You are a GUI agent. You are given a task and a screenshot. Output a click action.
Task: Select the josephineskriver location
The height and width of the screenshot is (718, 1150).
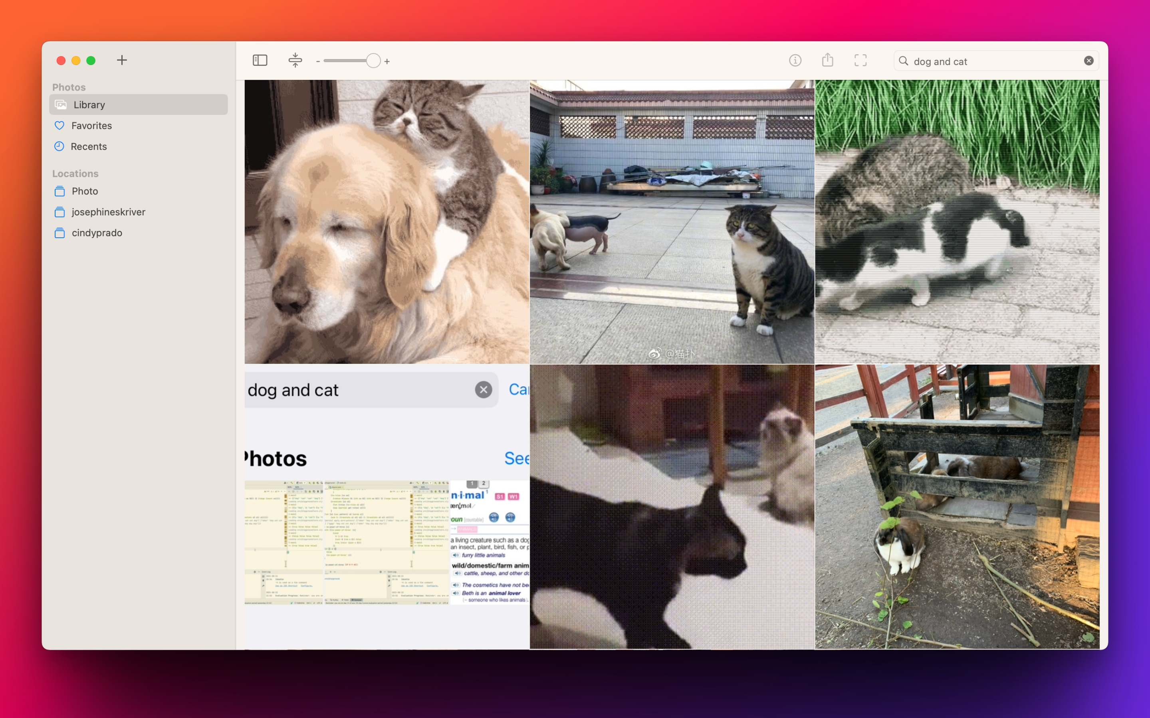(108, 212)
